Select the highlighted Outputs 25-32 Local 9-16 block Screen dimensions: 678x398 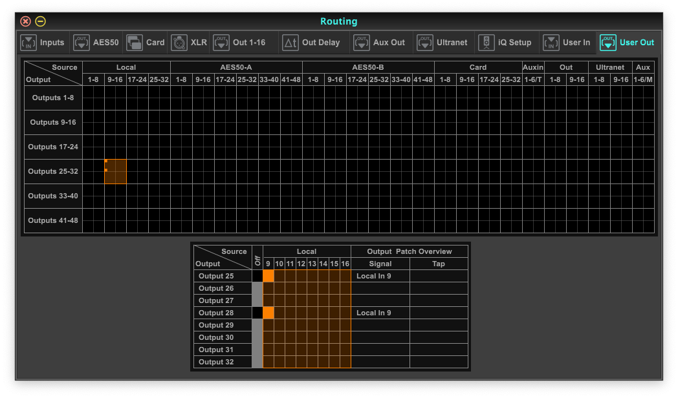coord(116,172)
